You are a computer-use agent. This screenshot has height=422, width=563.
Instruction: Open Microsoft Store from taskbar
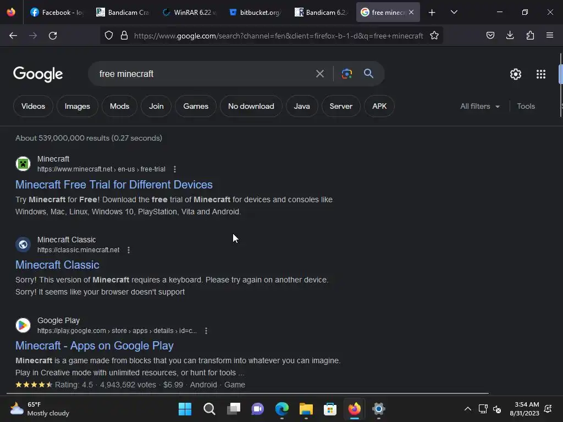click(x=330, y=409)
